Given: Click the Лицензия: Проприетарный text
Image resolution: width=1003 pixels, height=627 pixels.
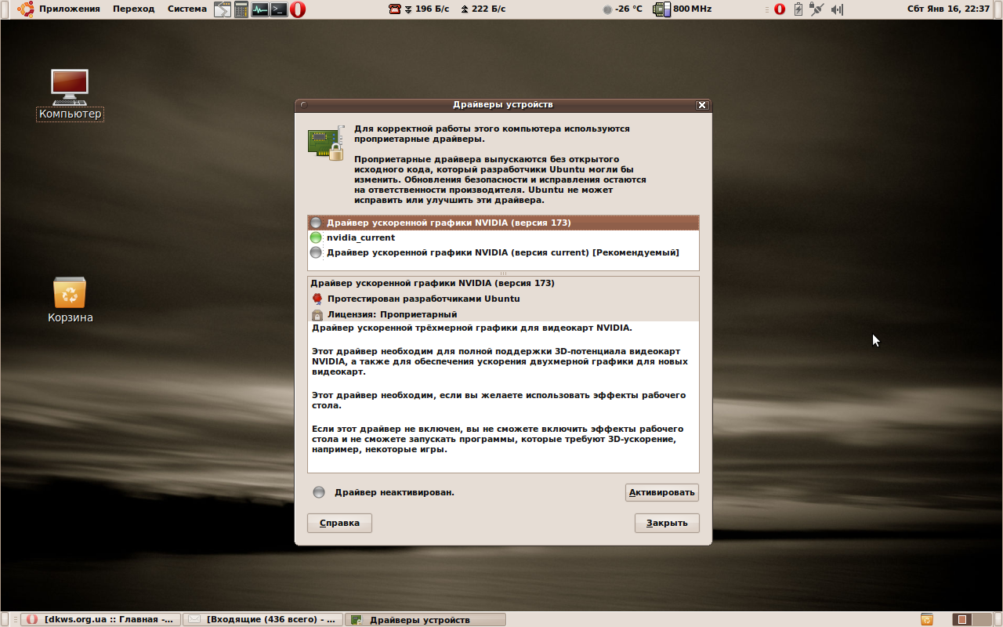Looking at the screenshot, I should (392, 314).
